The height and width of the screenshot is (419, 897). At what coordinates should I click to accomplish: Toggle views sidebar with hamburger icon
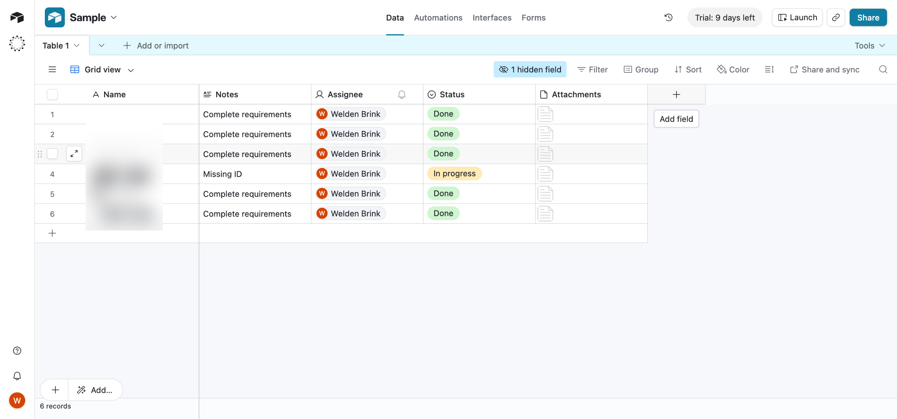pyautogui.click(x=52, y=70)
